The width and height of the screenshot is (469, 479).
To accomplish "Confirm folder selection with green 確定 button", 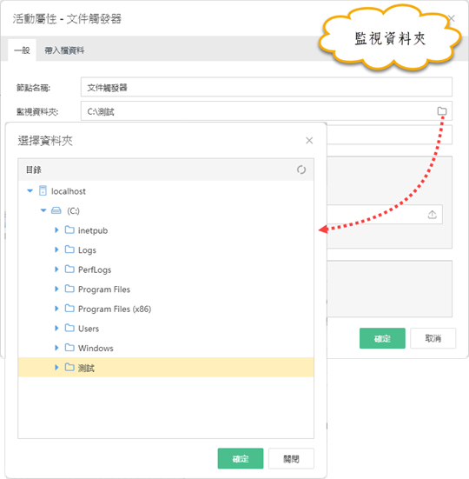I will 241,458.
